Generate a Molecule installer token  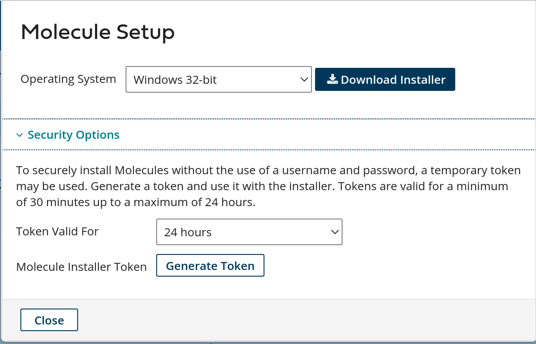(x=210, y=266)
